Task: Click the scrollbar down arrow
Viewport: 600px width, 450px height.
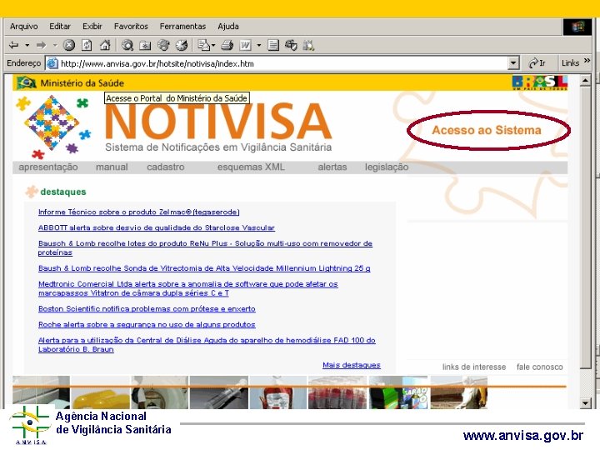Action: (x=585, y=403)
